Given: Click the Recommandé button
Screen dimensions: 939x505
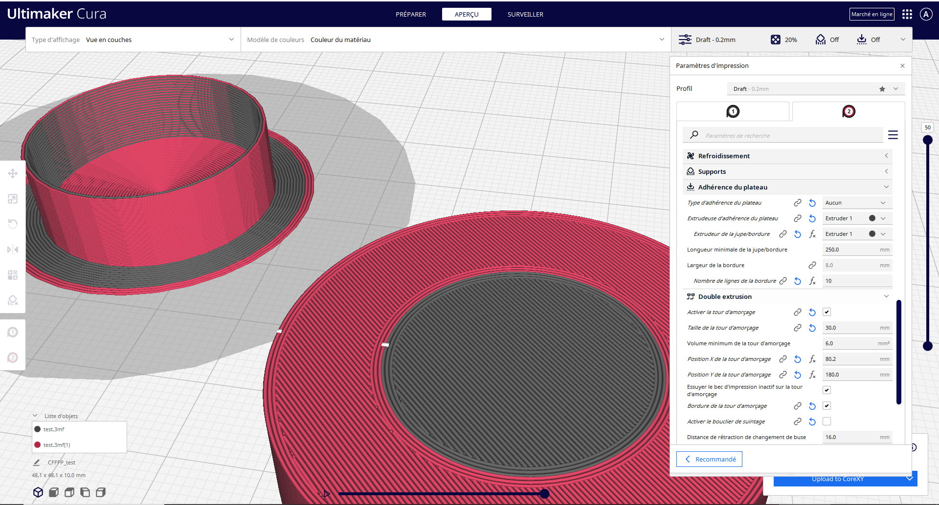Looking at the screenshot, I should [709, 459].
